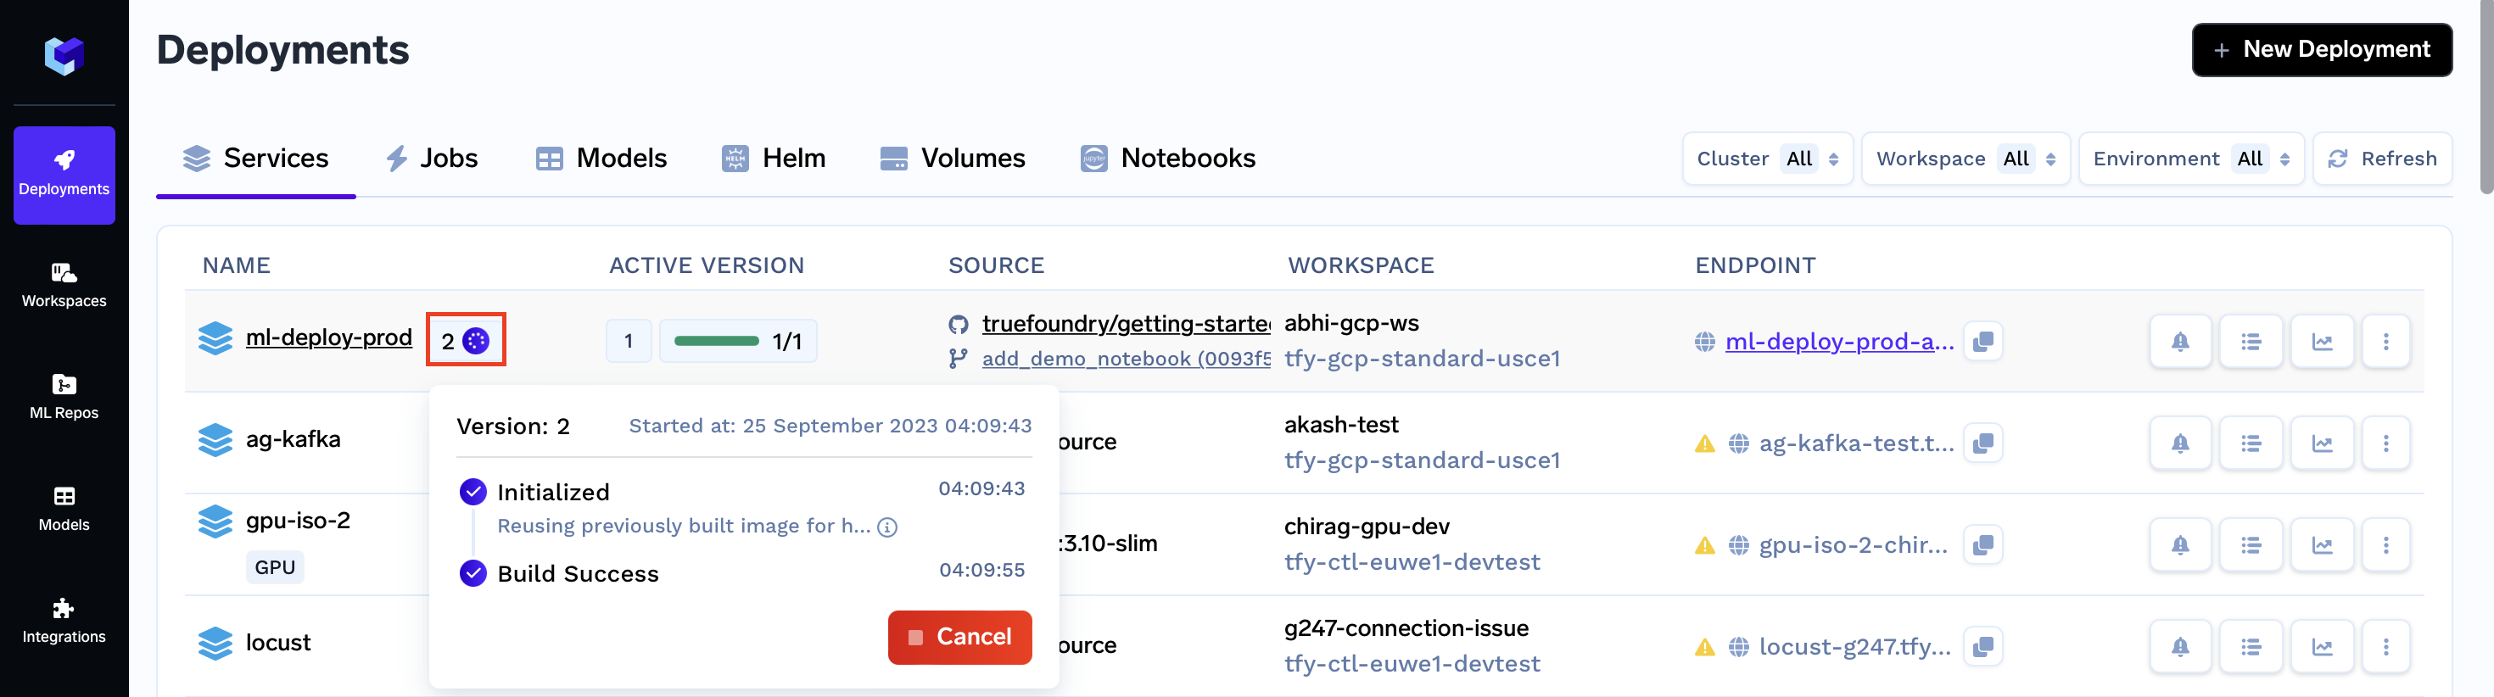Switch to the Helm tab
Image resolution: width=2494 pixels, height=697 pixels.
tap(774, 159)
